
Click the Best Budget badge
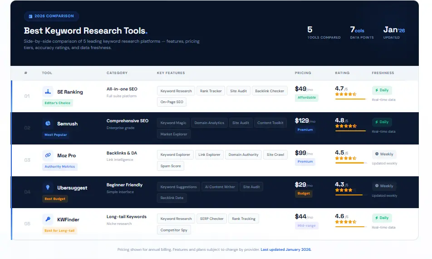55,199
